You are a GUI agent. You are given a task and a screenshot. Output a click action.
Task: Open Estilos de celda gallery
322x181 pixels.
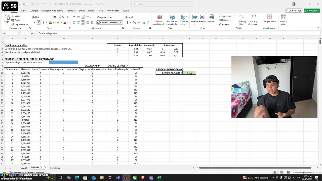(x=184, y=20)
